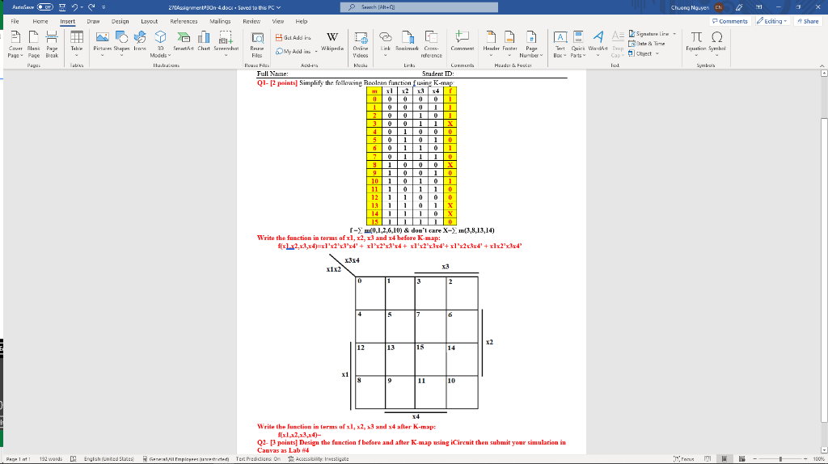The image size is (828, 464).
Task: Click Get Add-ins button
Action: [x=293, y=37]
